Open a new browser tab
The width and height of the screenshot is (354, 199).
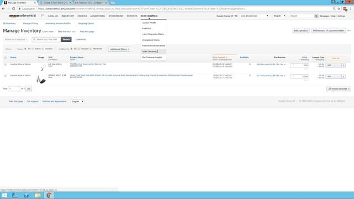(113, 3)
